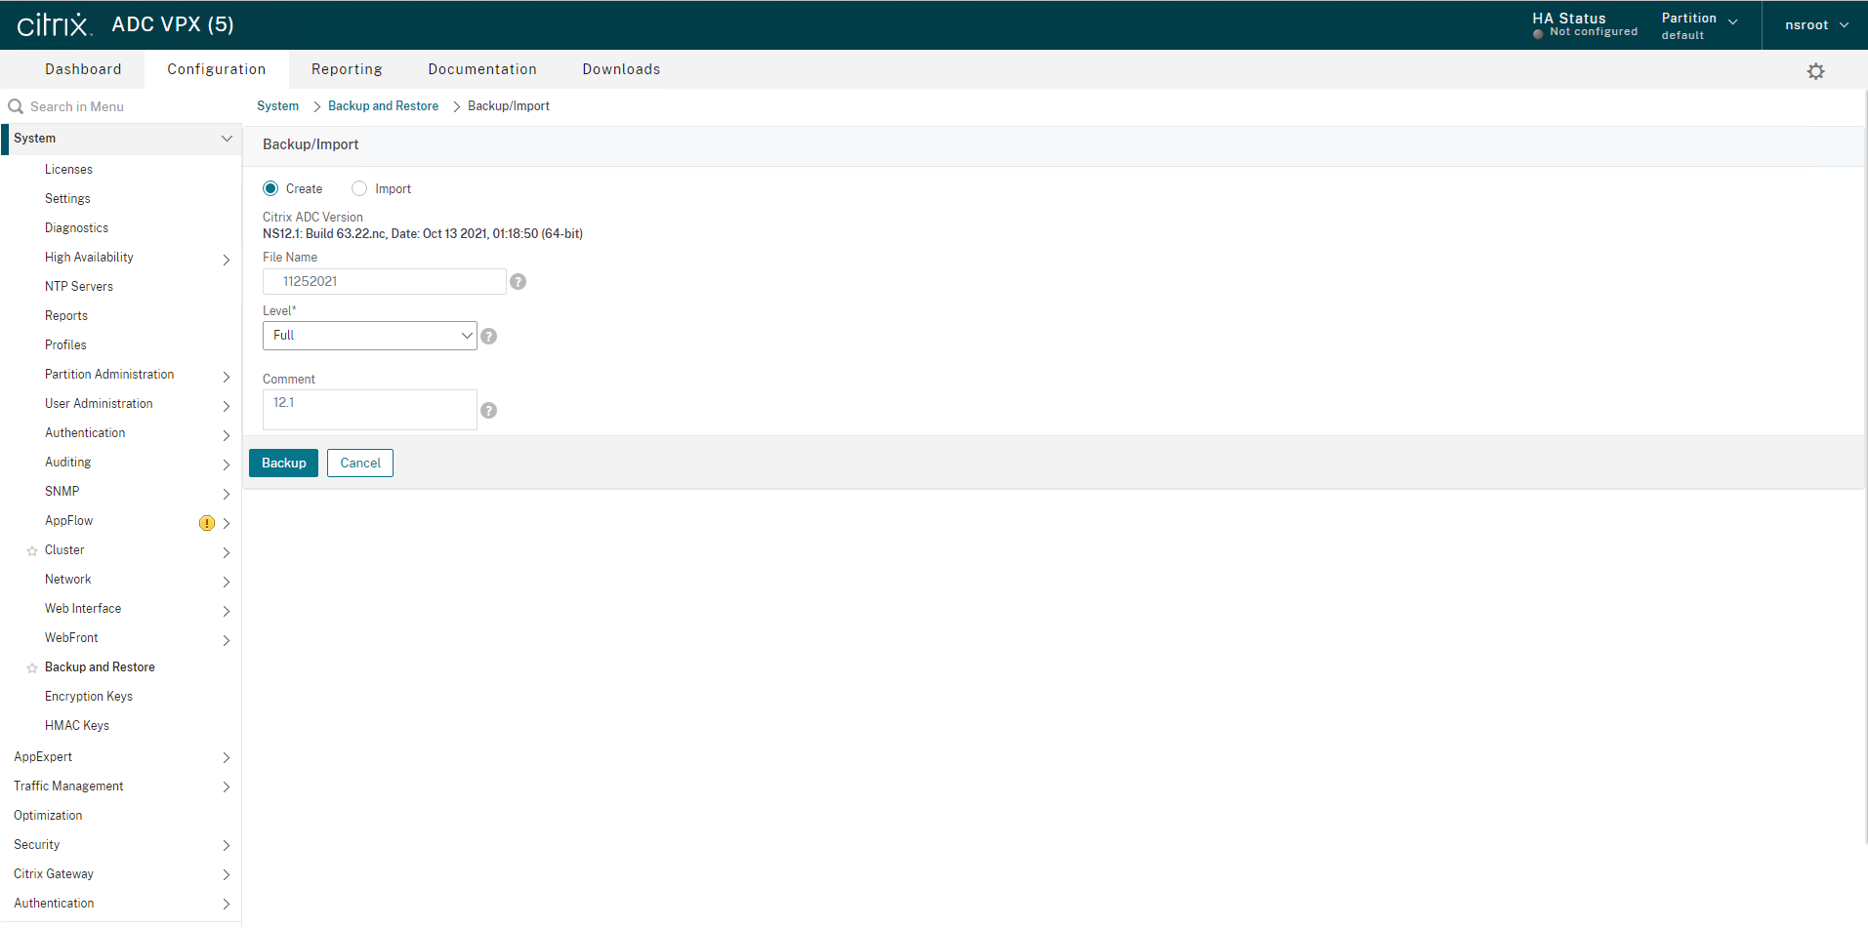Click star icon next to Cluster
The width and height of the screenshot is (1868, 928).
tap(32, 551)
